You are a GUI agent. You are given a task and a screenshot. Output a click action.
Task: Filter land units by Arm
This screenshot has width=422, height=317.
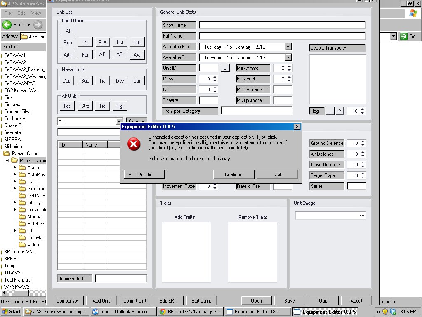(102, 42)
